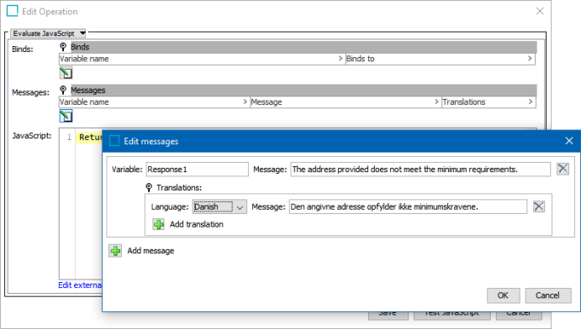The image size is (581, 329).
Task: Expand the Translations column arrow
Action: [531, 102]
